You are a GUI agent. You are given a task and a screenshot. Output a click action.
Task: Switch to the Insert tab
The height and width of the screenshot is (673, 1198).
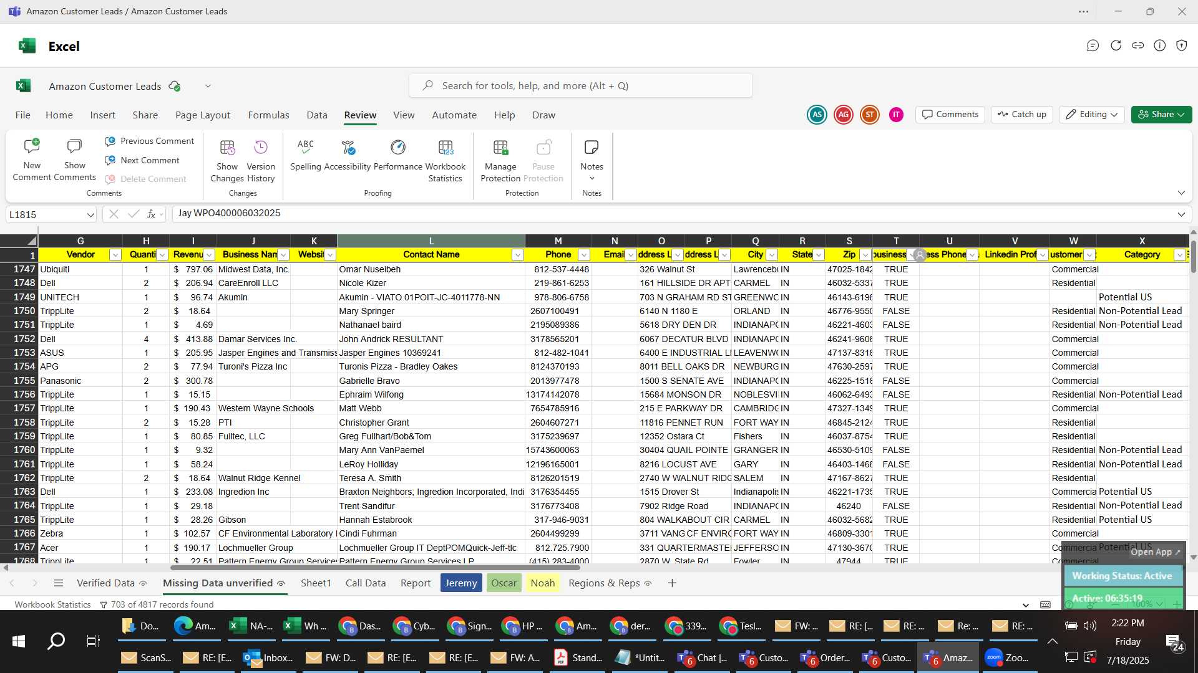102,115
